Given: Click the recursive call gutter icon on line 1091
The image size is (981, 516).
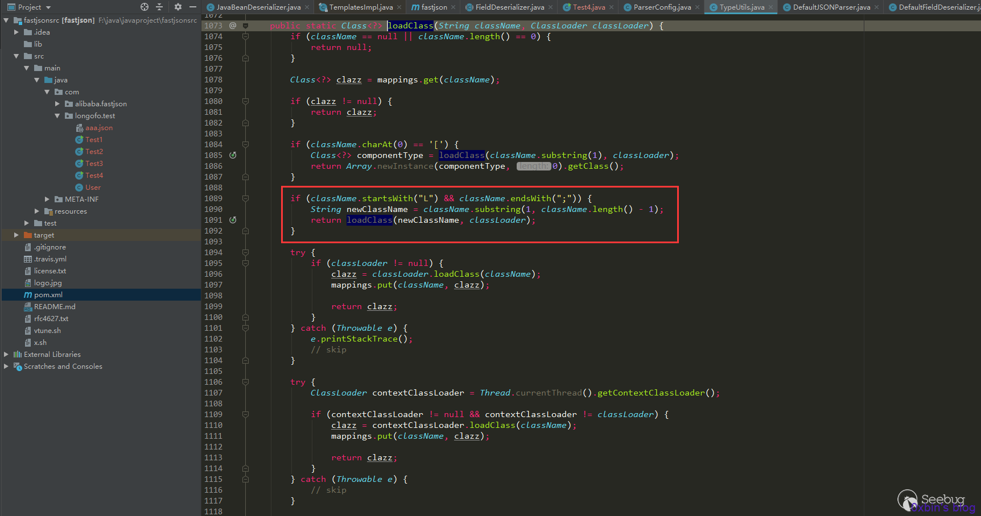Looking at the screenshot, I should [x=233, y=220].
